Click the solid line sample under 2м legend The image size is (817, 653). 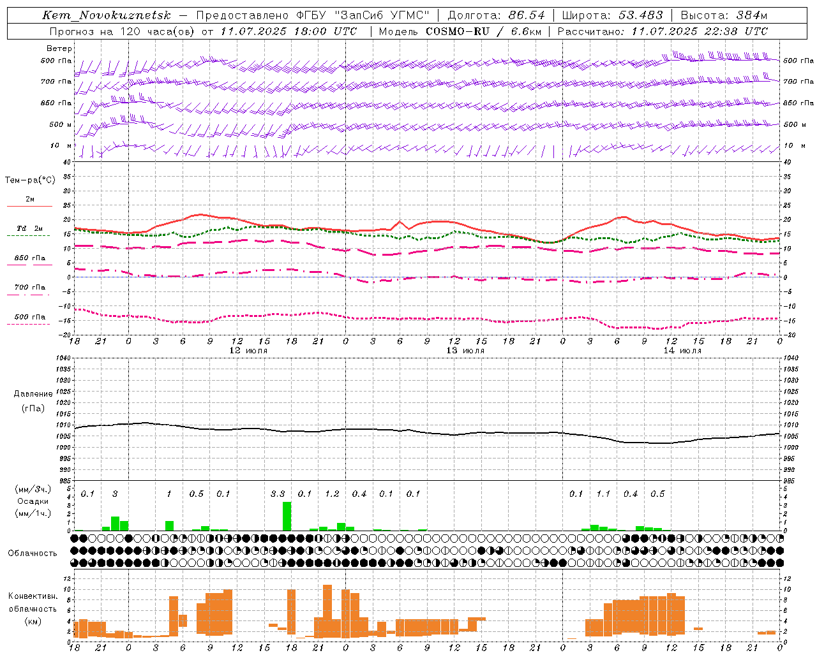30,207
